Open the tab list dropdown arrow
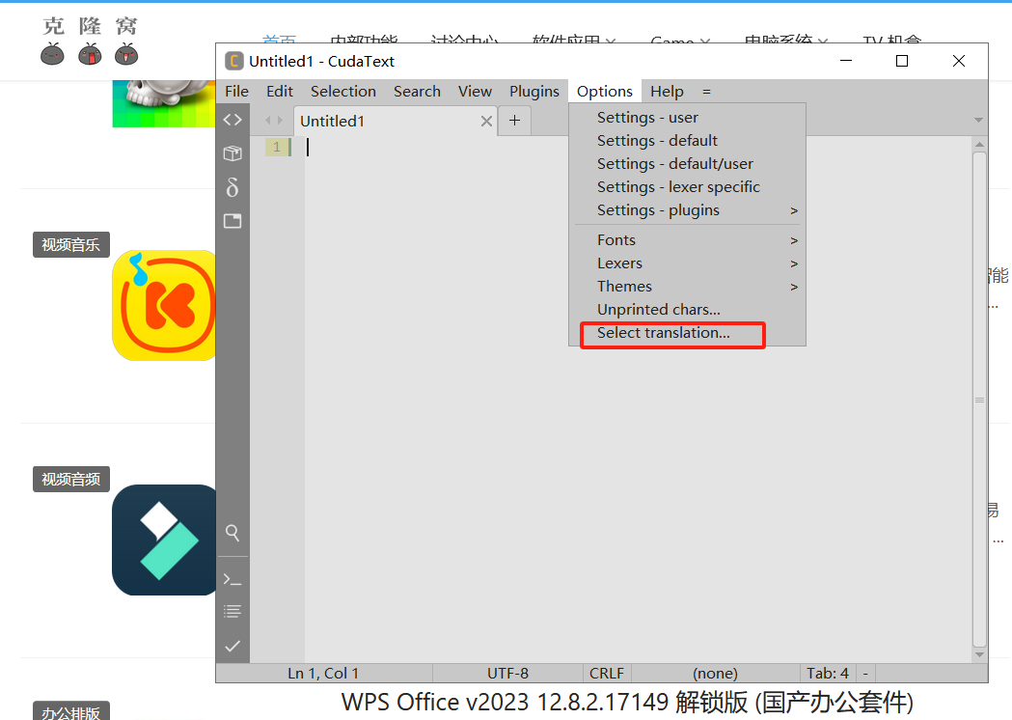The height and width of the screenshot is (720, 1012). [x=978, y=120]
